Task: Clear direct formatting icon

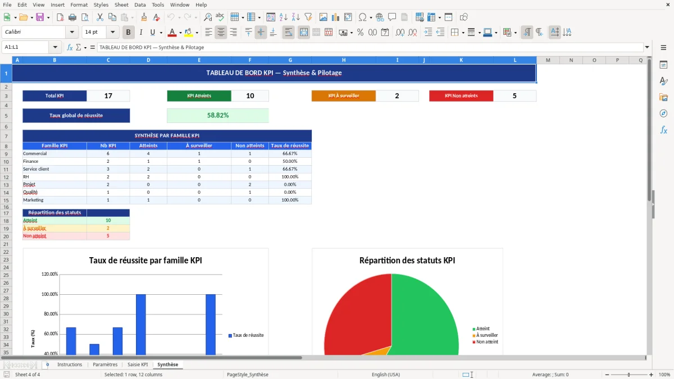Action: tap(157, 17)
